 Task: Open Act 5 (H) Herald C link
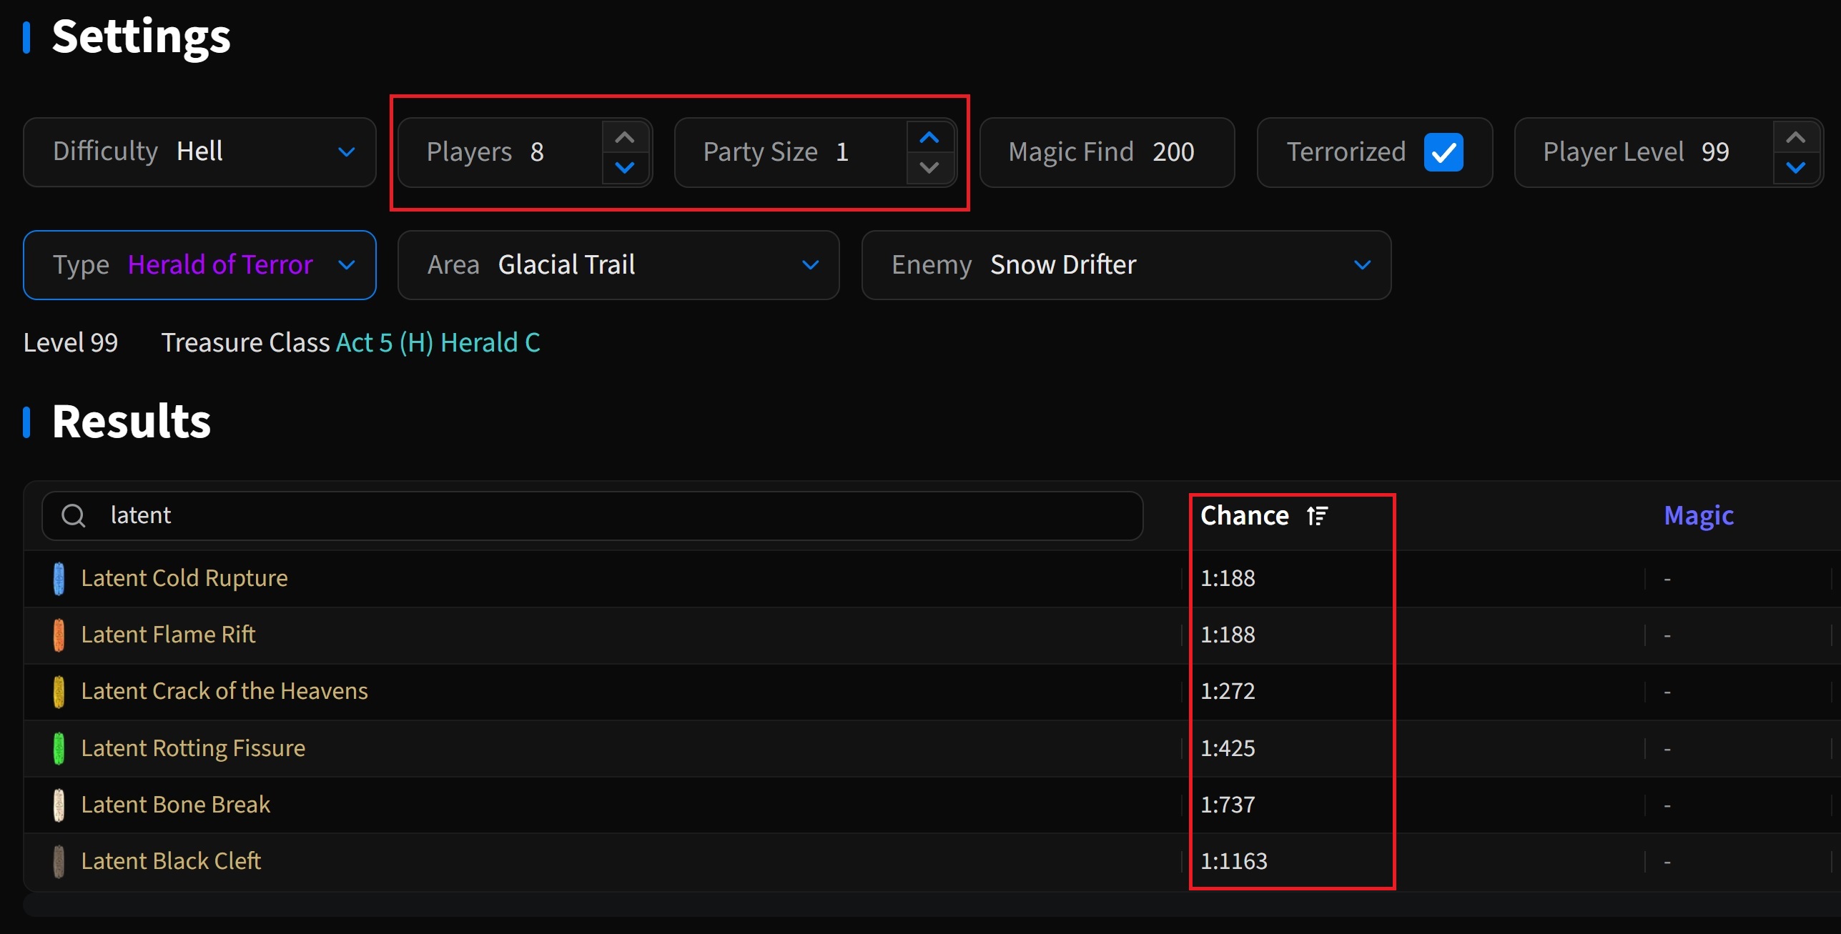(x=438, y=343)
